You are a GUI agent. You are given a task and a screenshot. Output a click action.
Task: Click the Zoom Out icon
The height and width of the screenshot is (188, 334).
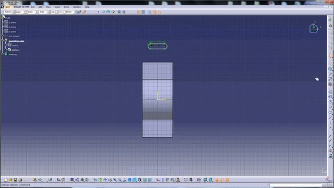[x=120, y=180]
